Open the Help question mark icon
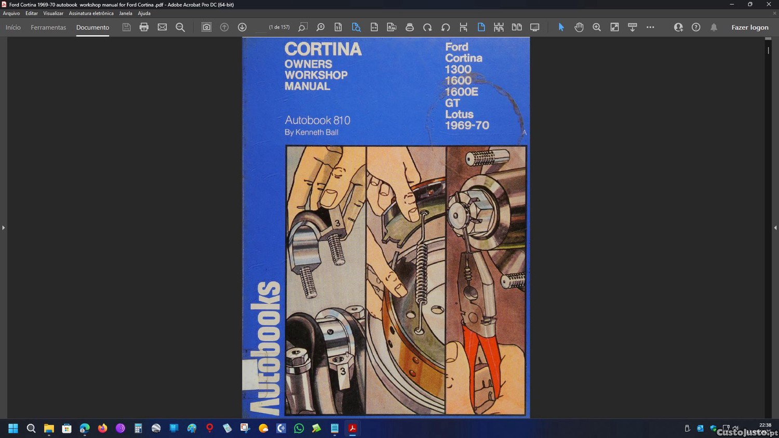 coord(696,27)
